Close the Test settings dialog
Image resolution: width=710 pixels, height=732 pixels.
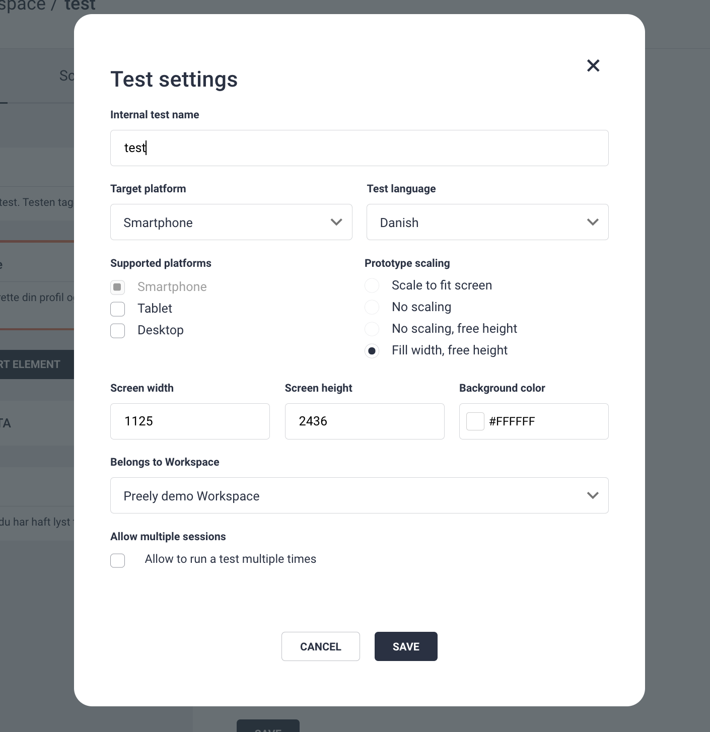593,65
